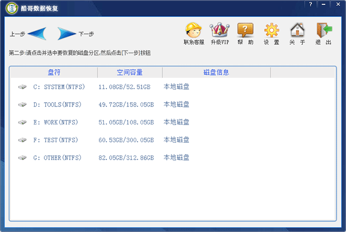Click the drive icon for D: TOOLS

pos(22,104)
